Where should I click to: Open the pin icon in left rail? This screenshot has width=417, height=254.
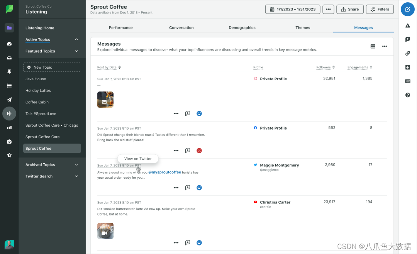pyautogui.click(x=9, y=71)
